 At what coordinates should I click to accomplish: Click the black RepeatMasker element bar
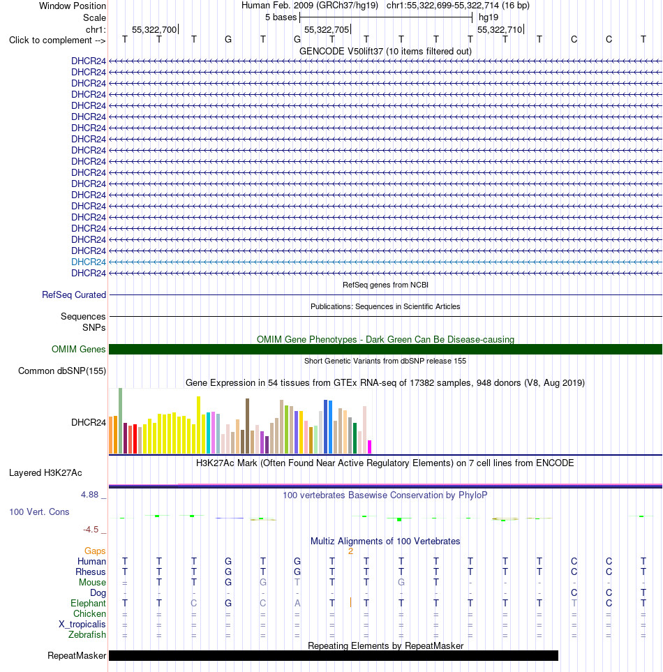point(334,656)
